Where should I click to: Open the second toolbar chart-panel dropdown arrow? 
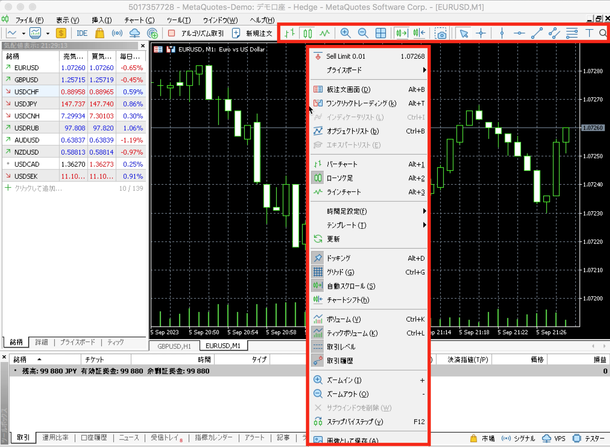tap(47, 33)
